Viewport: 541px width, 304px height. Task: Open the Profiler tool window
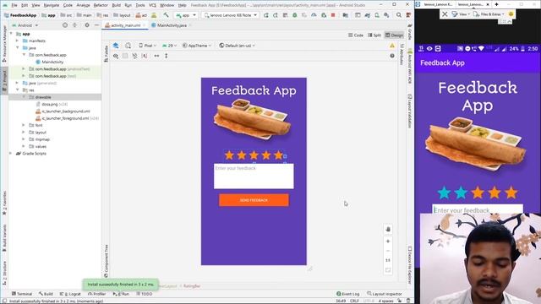point(96,294)
